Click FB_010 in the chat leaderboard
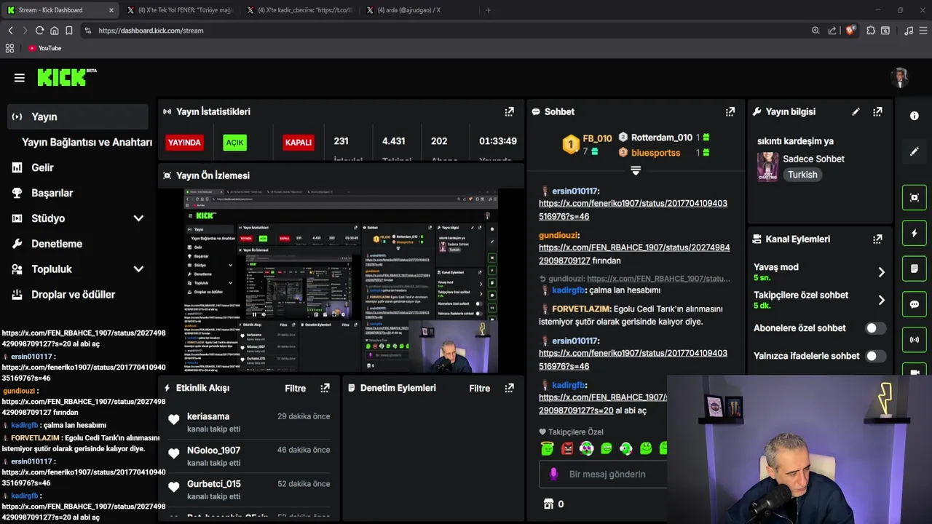 click(x=597, y=138)
